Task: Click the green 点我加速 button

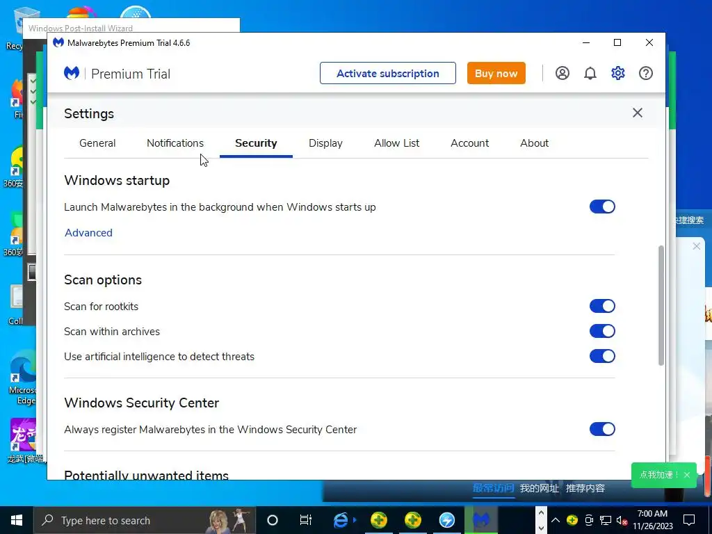Action: (x=658, y=475)
